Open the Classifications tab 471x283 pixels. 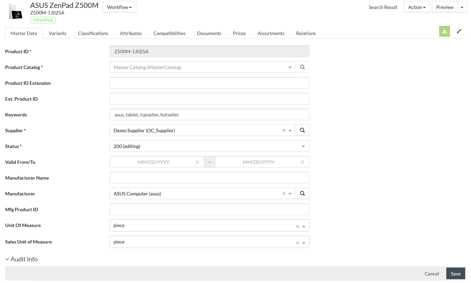(93, 33)
